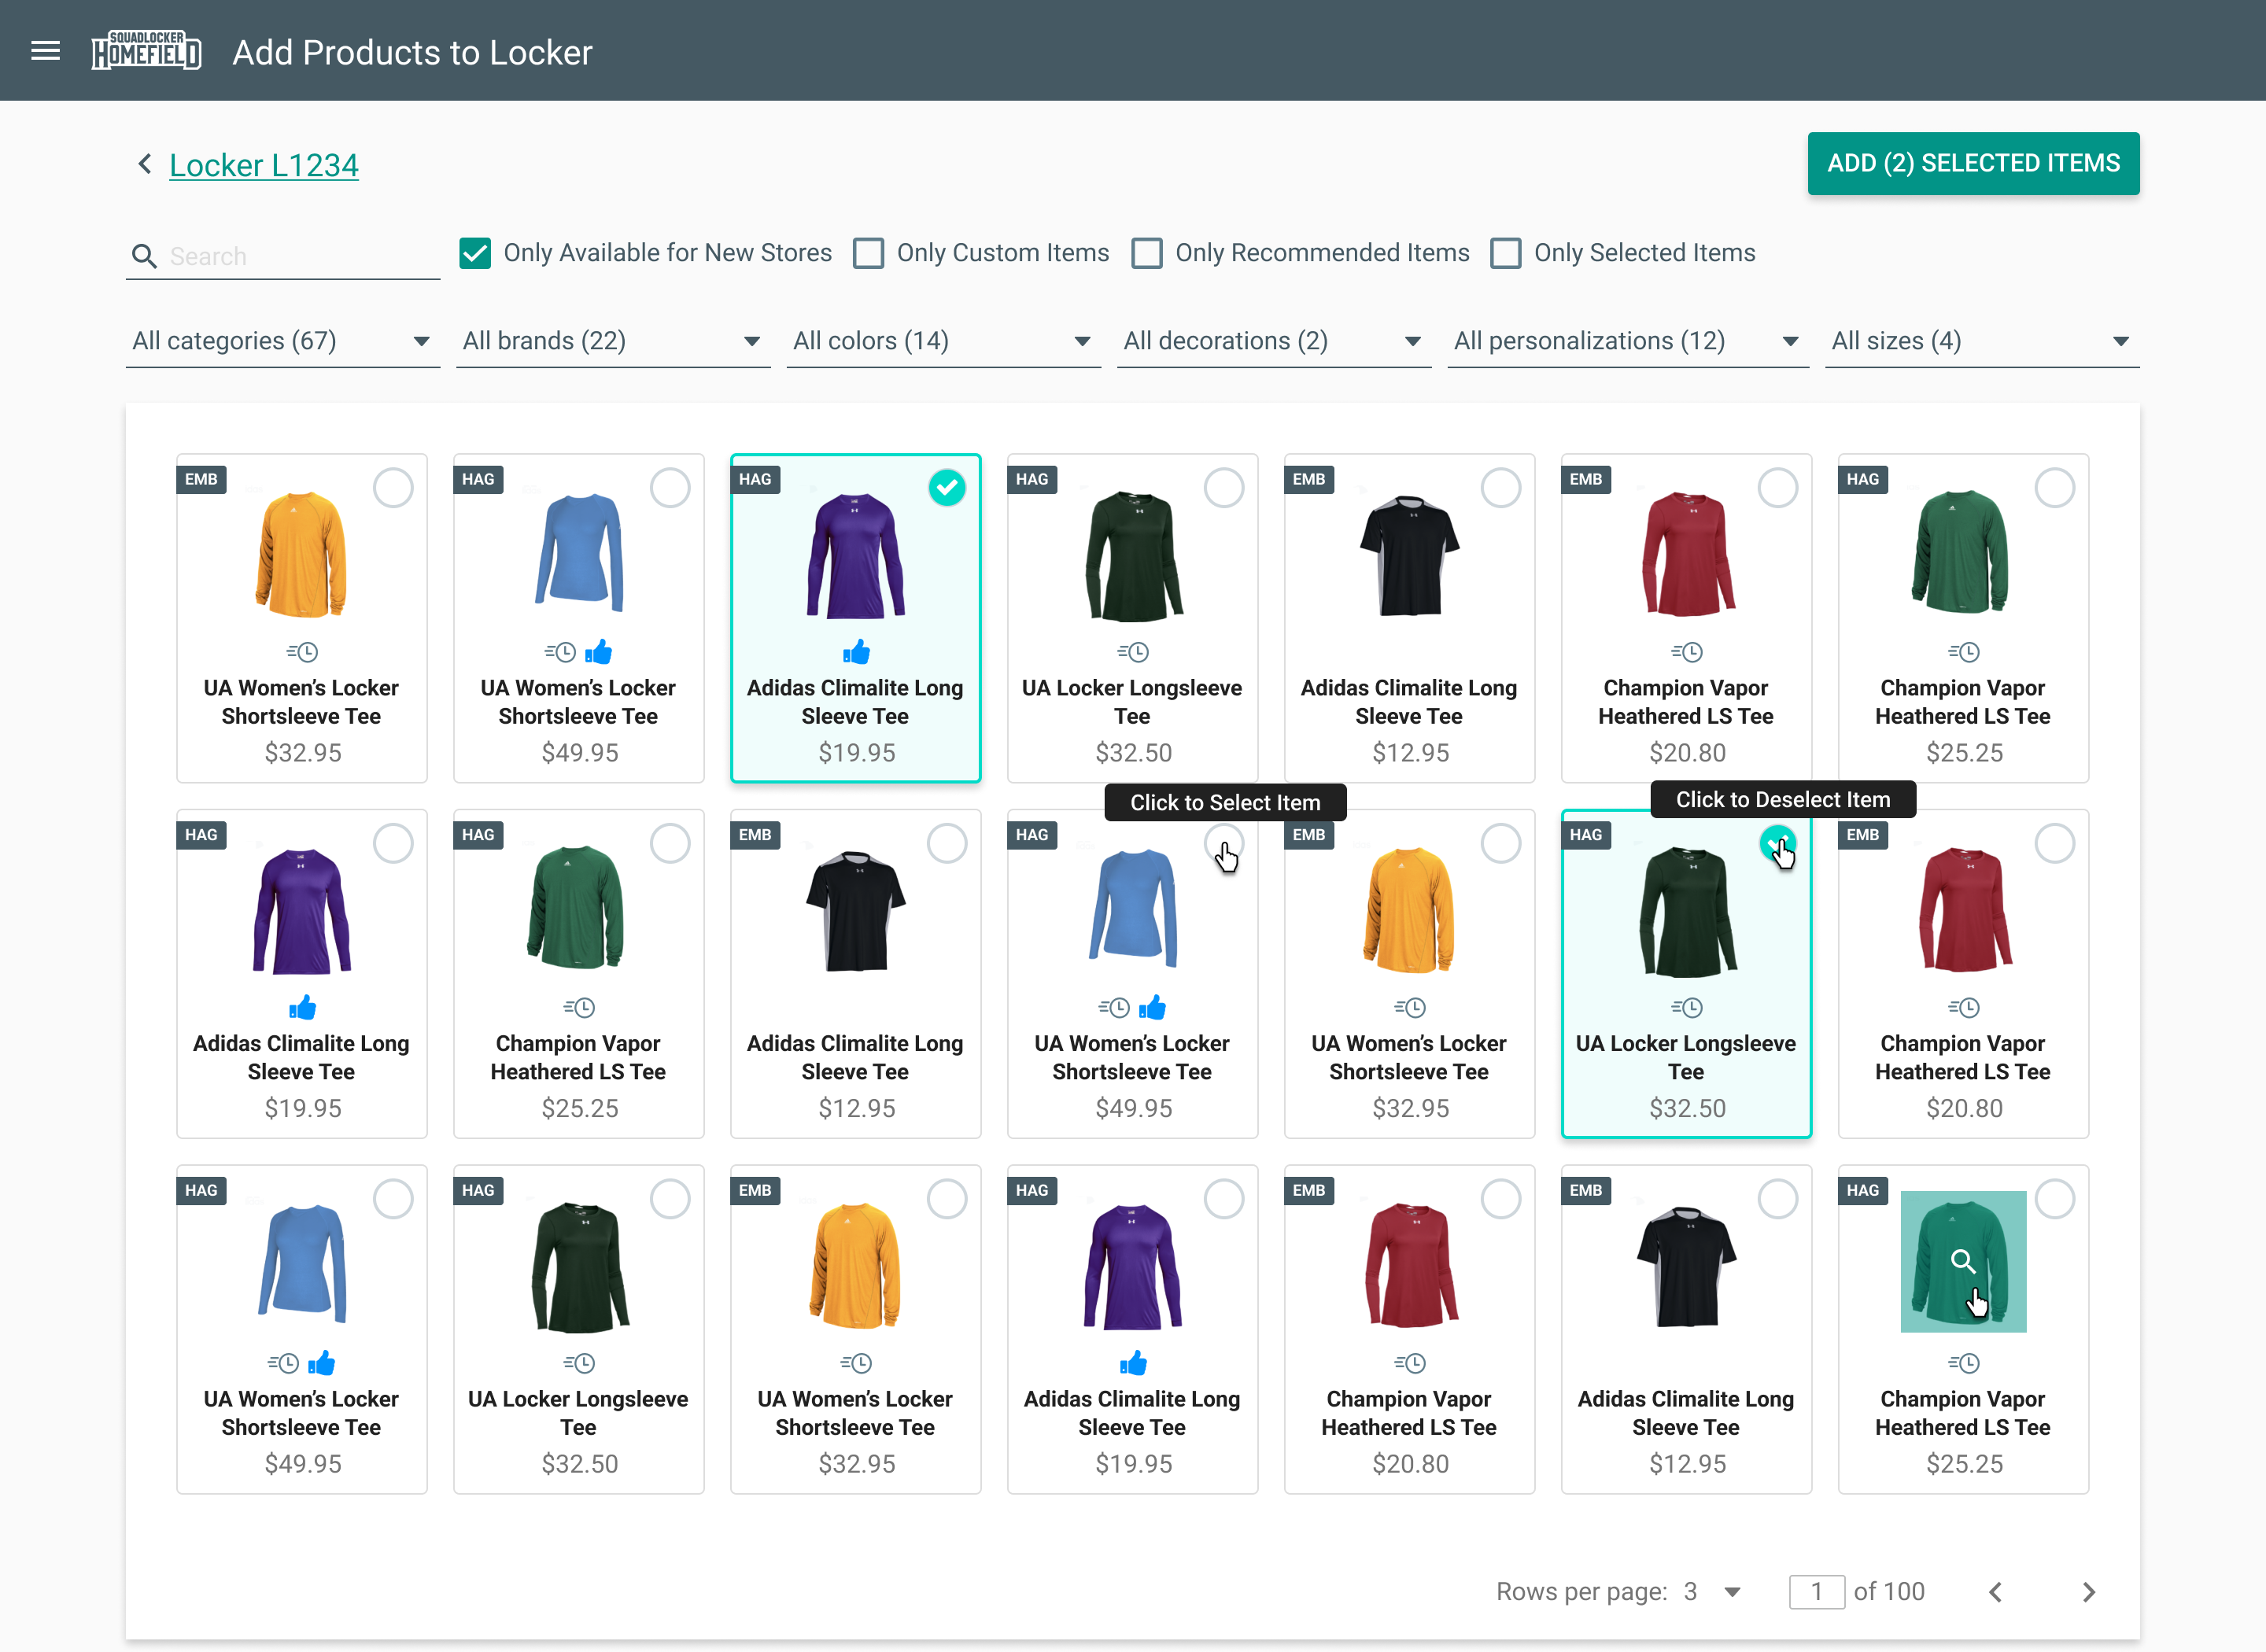Image resolution: width=2266 pixels, height=1652 pixels.
Task: Open the Locker L1234 link
Action: [x=264, y=165]
